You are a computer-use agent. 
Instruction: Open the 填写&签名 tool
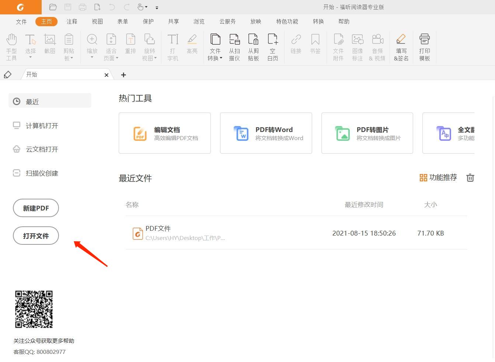point(401,47)
